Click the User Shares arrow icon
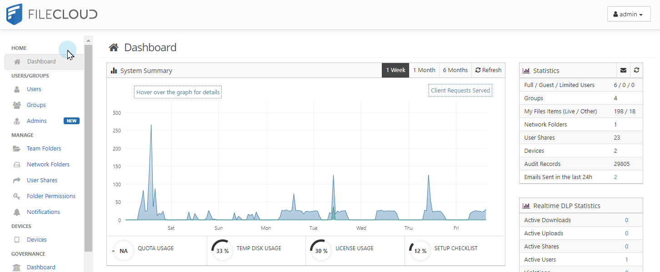Screen dimensions: 660x272 (x=17, y=180)
